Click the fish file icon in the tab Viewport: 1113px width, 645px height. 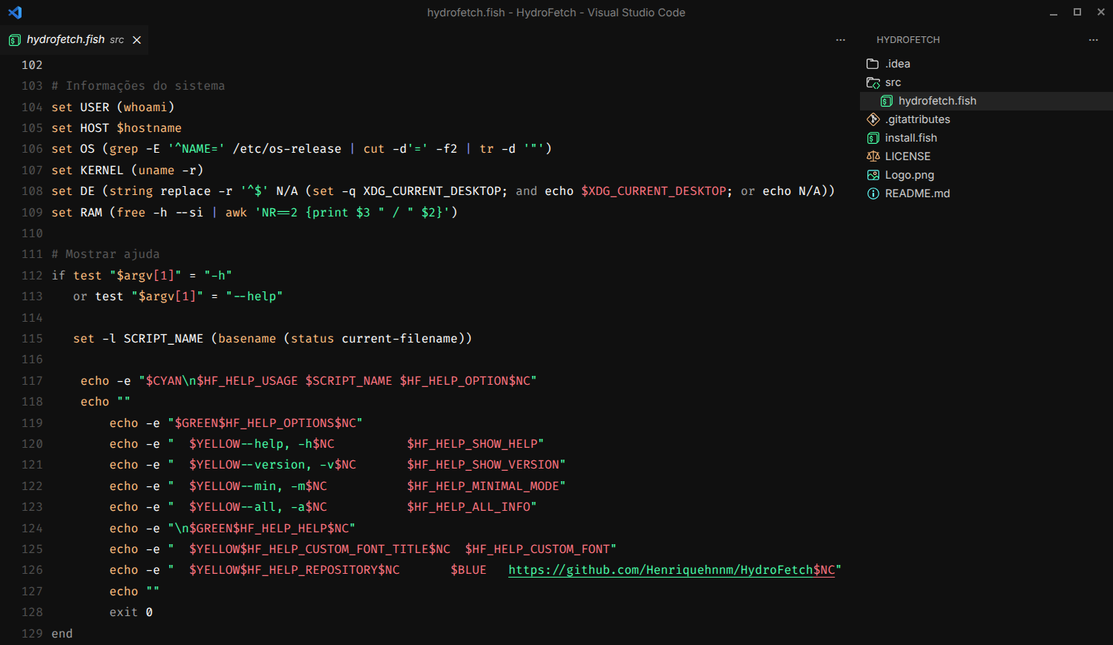[15, 40]
